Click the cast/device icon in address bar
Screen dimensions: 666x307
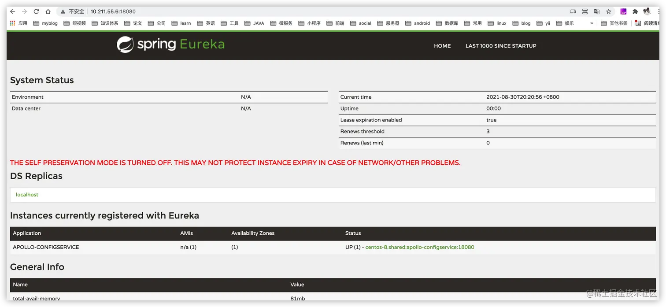pyautogui.click(x=573, y=11)
